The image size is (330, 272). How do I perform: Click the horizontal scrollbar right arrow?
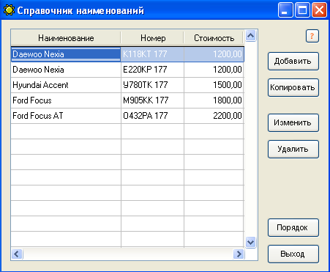coord(239,254)
